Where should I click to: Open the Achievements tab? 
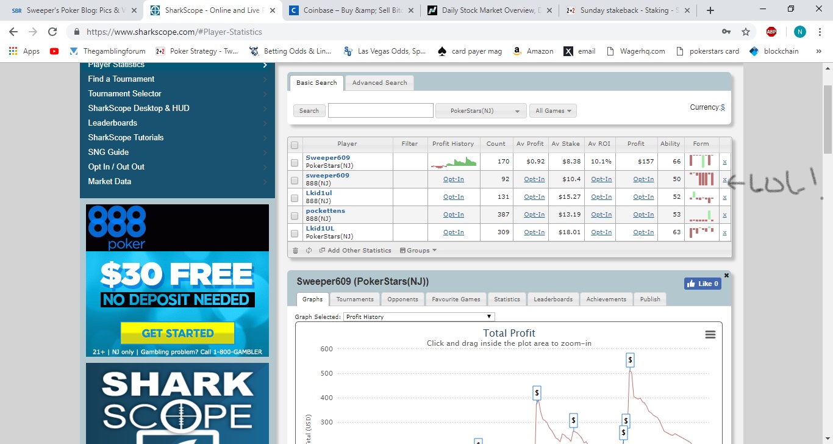pos(606,299)
